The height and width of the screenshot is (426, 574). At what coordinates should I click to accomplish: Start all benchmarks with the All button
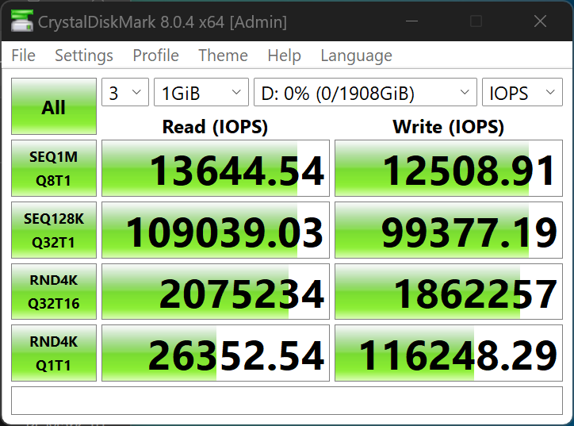click(x=54, y=106)
